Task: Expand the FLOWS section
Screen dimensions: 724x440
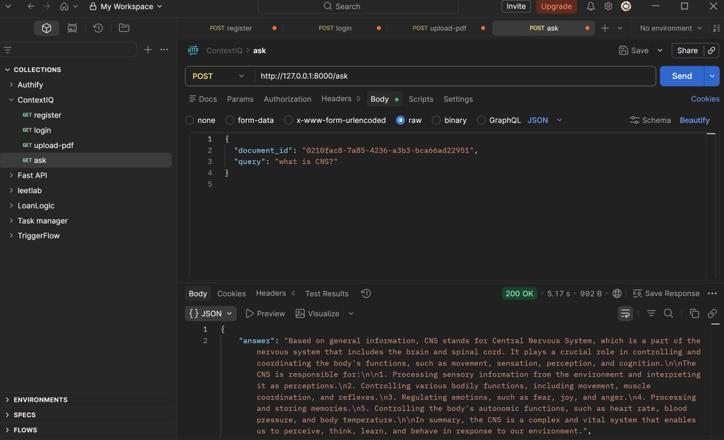Action: [x=25, y=430]
